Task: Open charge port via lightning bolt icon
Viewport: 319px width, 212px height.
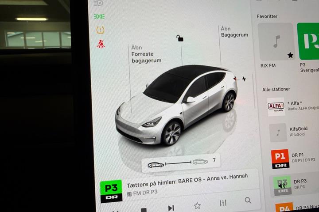Action: click(x=244, y=79)
